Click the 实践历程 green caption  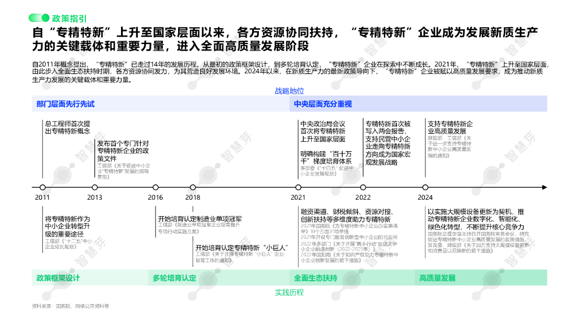[289, 293]
